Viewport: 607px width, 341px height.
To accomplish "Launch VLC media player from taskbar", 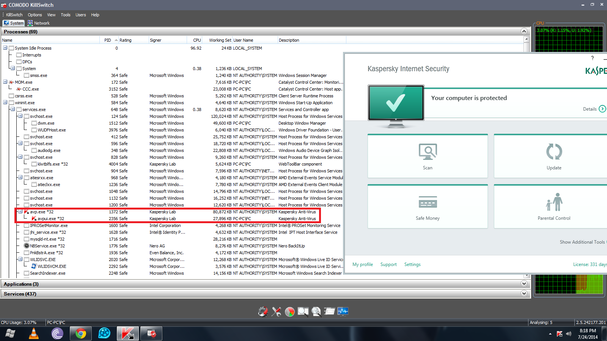I will 34,333.
